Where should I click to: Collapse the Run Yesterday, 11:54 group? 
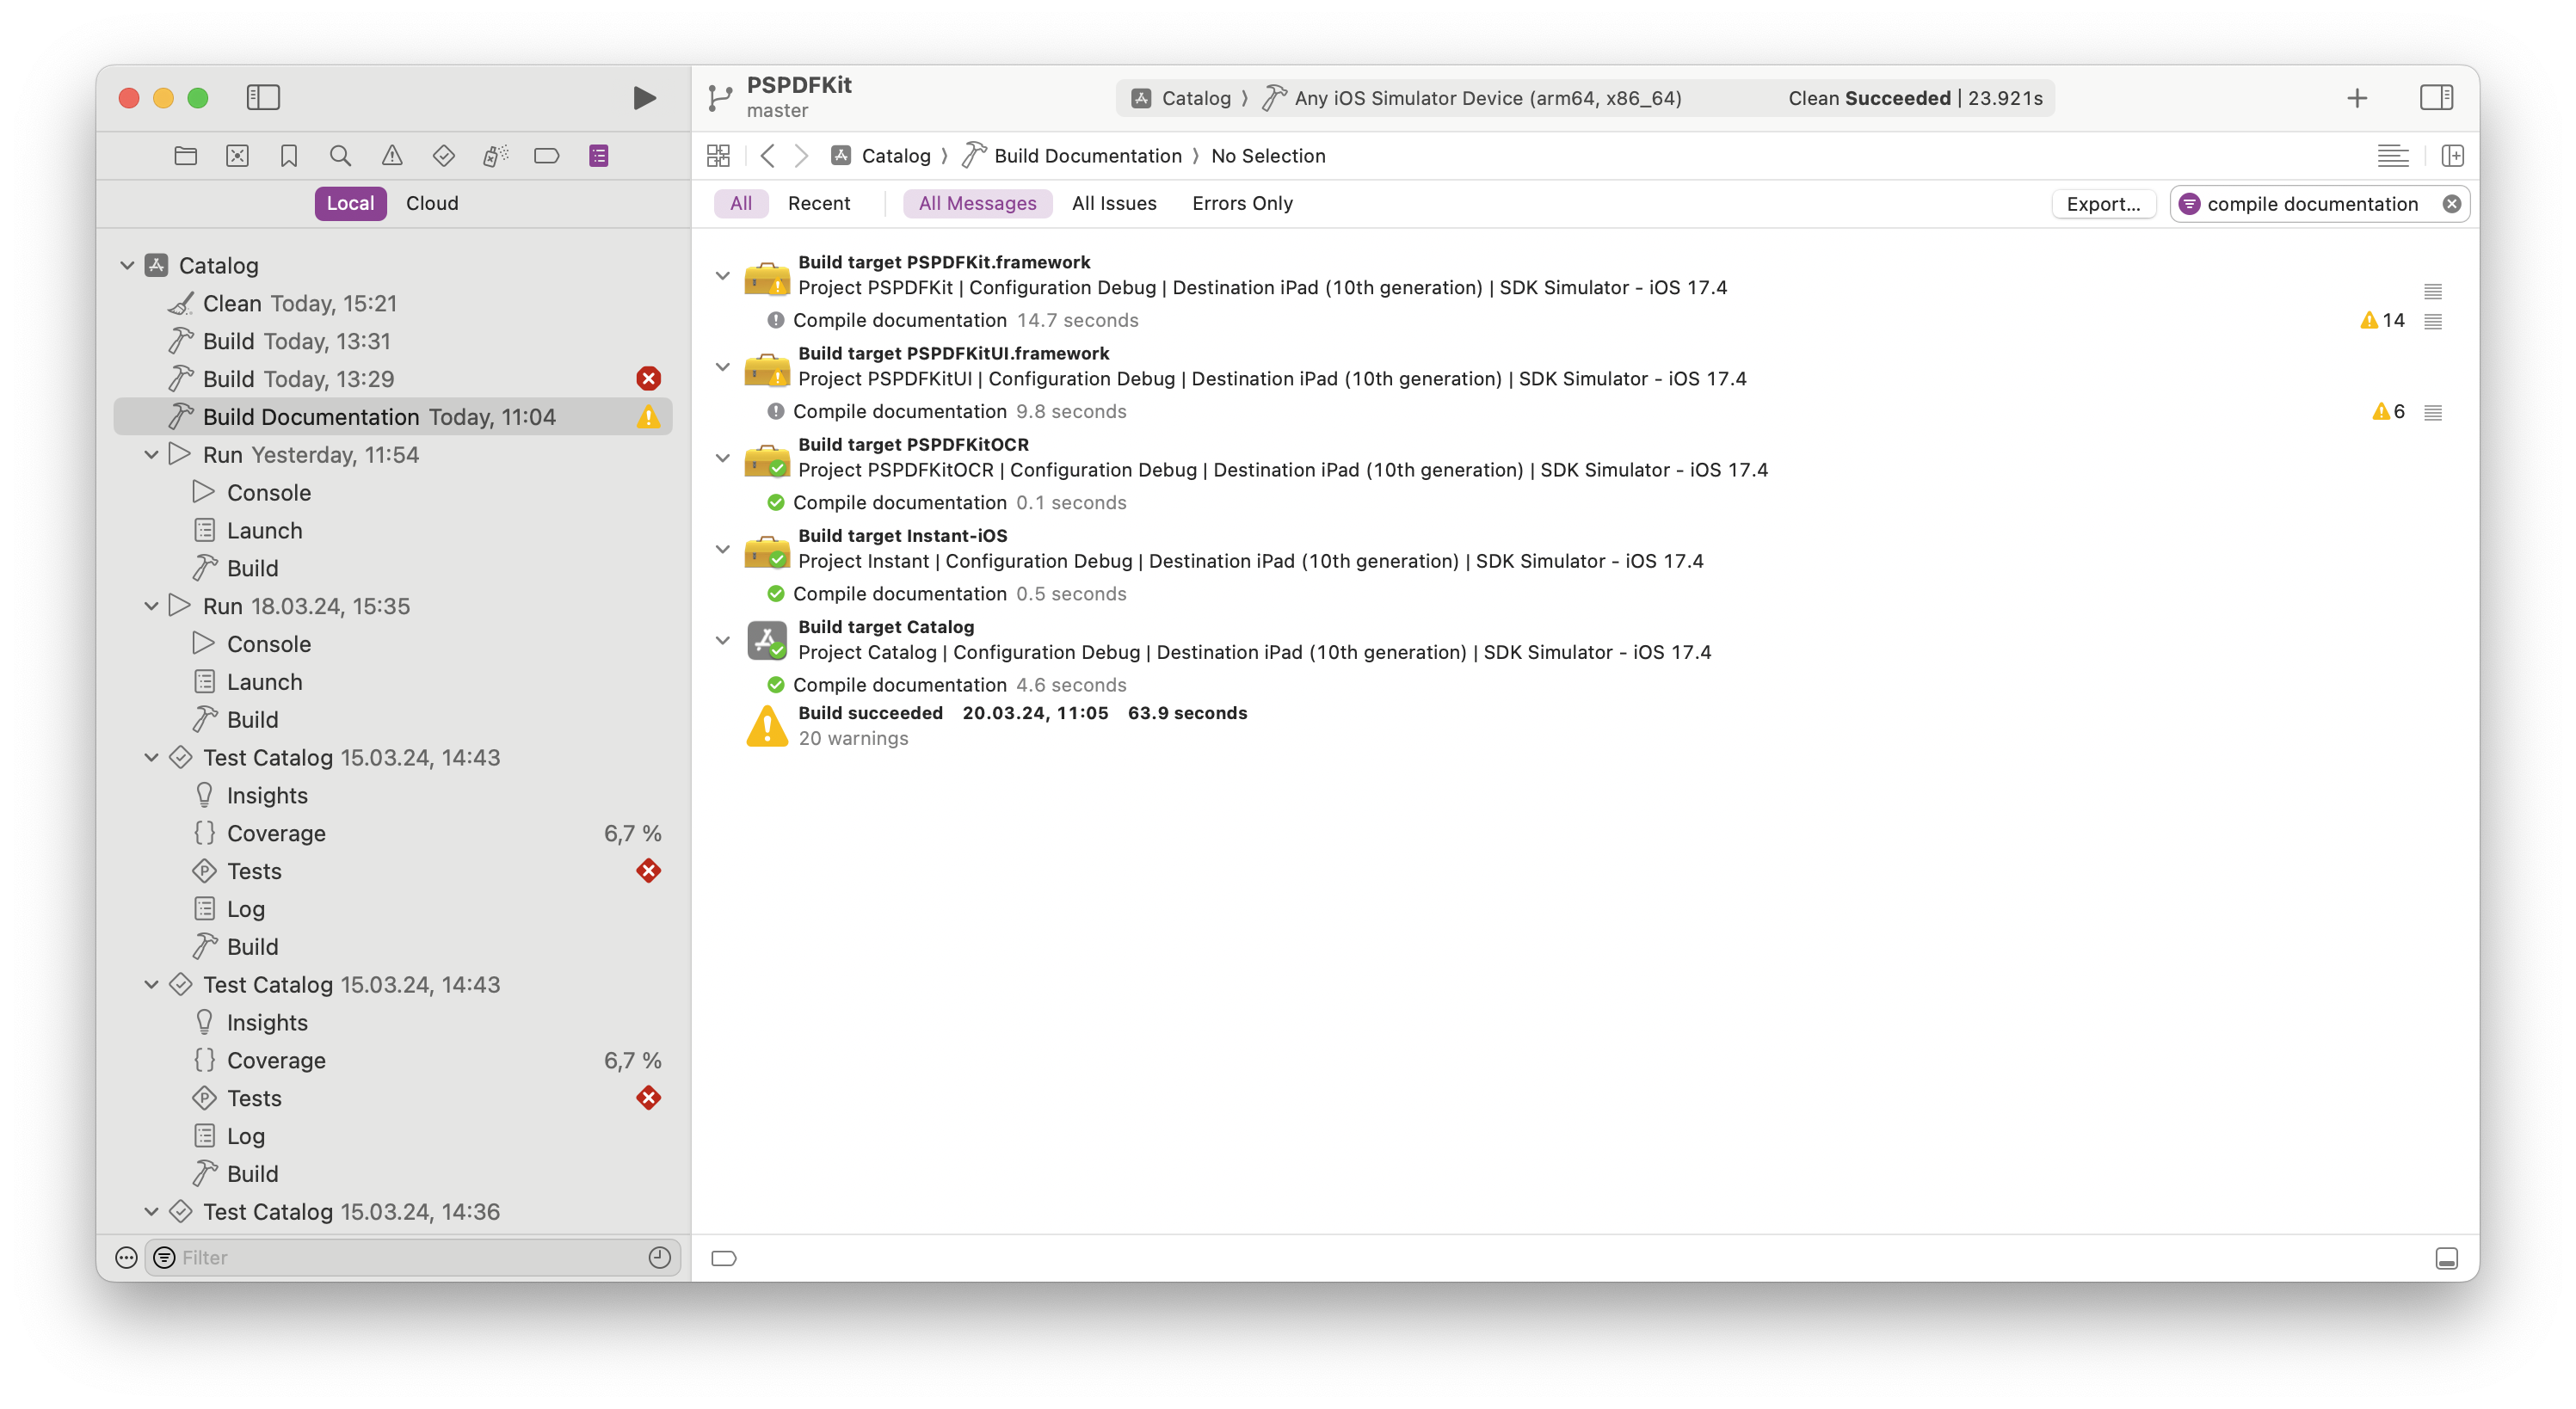coord(151,454)
